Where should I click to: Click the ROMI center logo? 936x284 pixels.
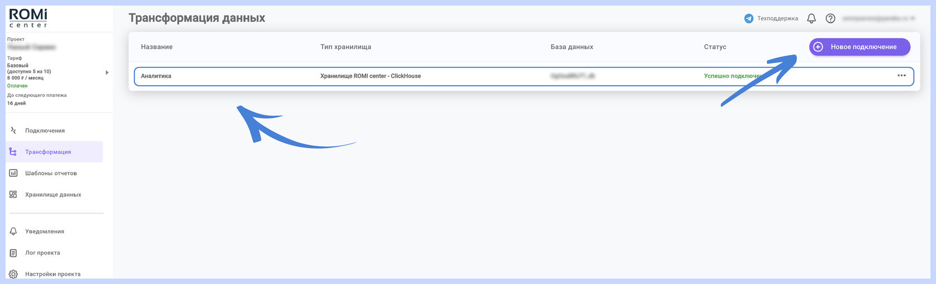(28, 18)
